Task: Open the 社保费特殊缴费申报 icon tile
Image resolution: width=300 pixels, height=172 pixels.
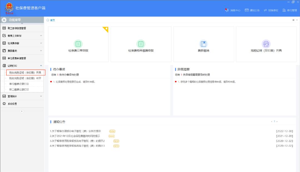Action: click(x=141, y=44)
